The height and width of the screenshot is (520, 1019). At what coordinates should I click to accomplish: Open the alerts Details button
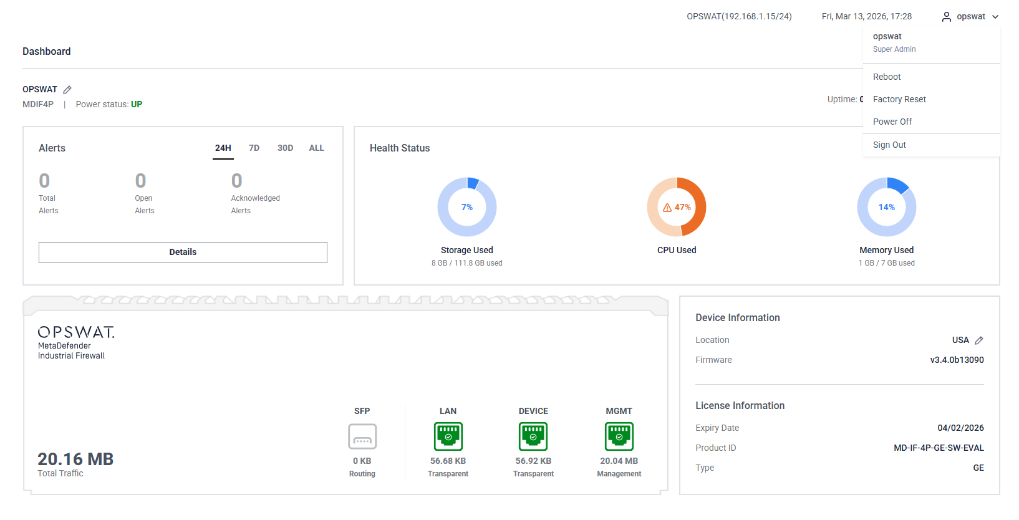coord(183,253)
